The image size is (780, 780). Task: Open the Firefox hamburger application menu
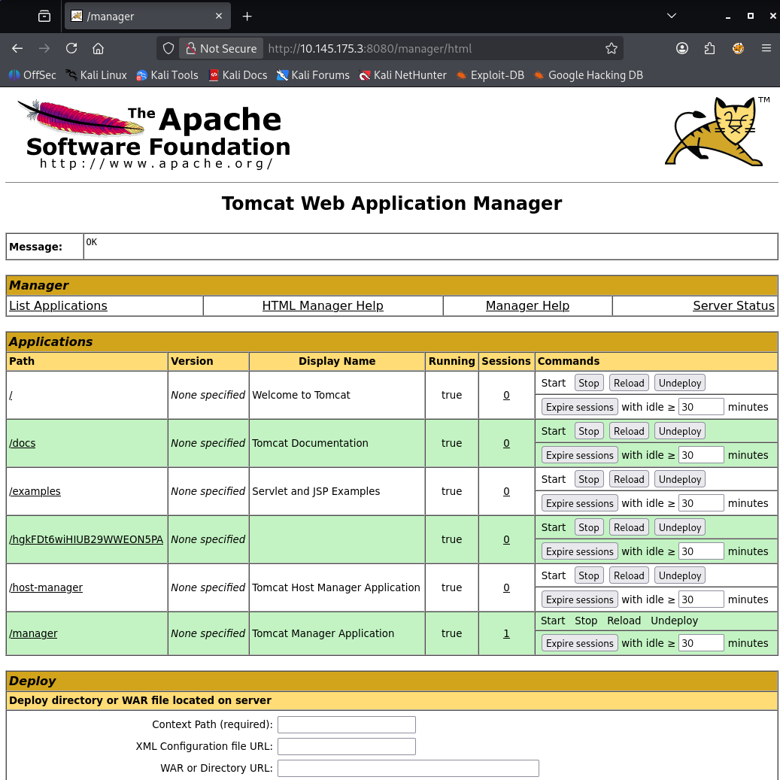766,48
